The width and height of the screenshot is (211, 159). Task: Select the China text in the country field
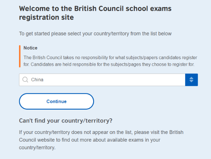click(37, 80)
